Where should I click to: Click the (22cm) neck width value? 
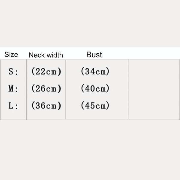46,72
